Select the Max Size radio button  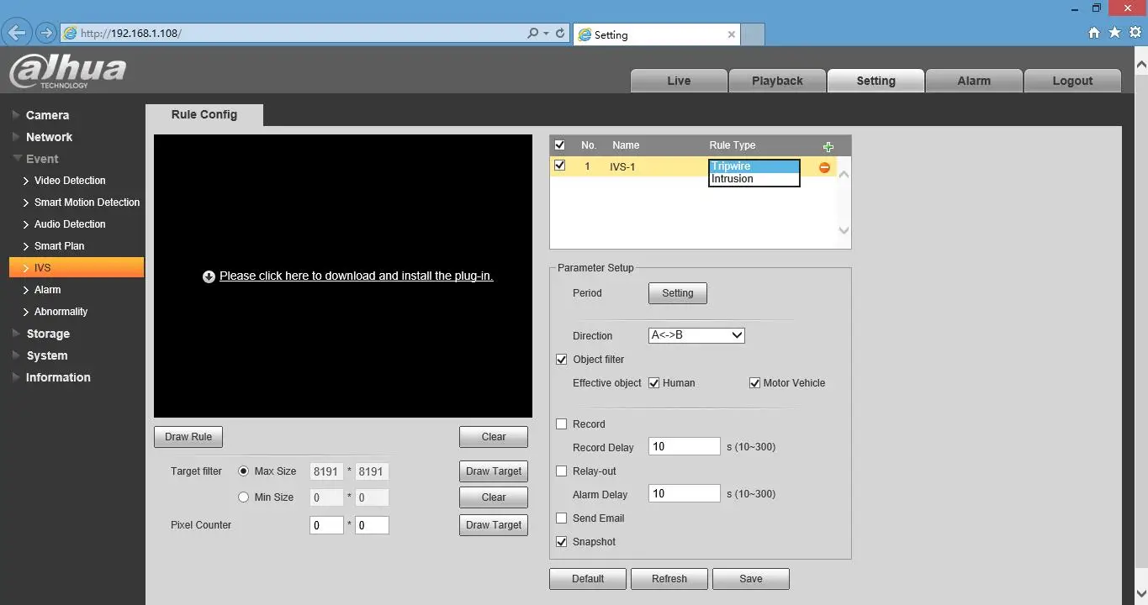[x=244, y=471]
